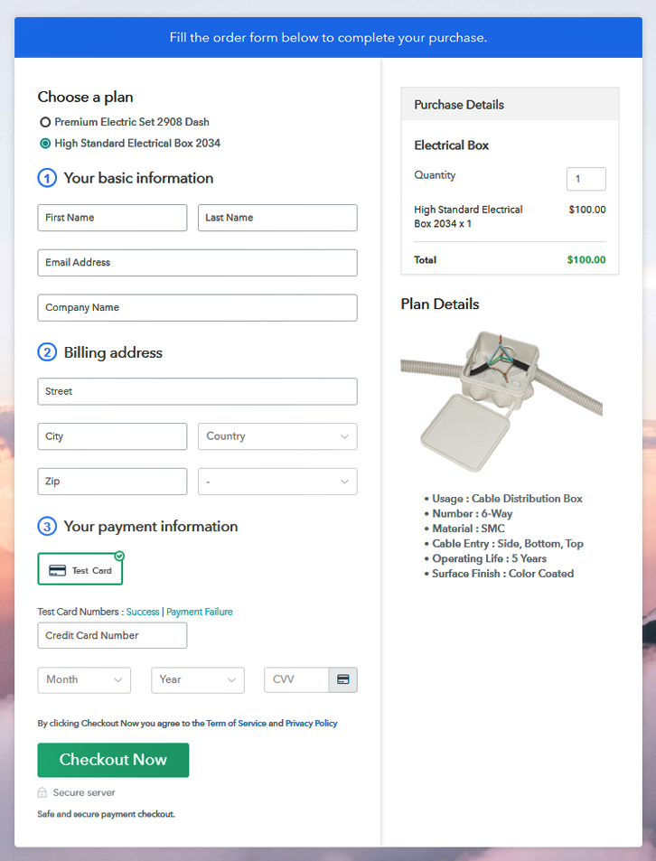Open the Term of Service link
This screenshot has width=656, height=861.
click(x=236, y=723)
